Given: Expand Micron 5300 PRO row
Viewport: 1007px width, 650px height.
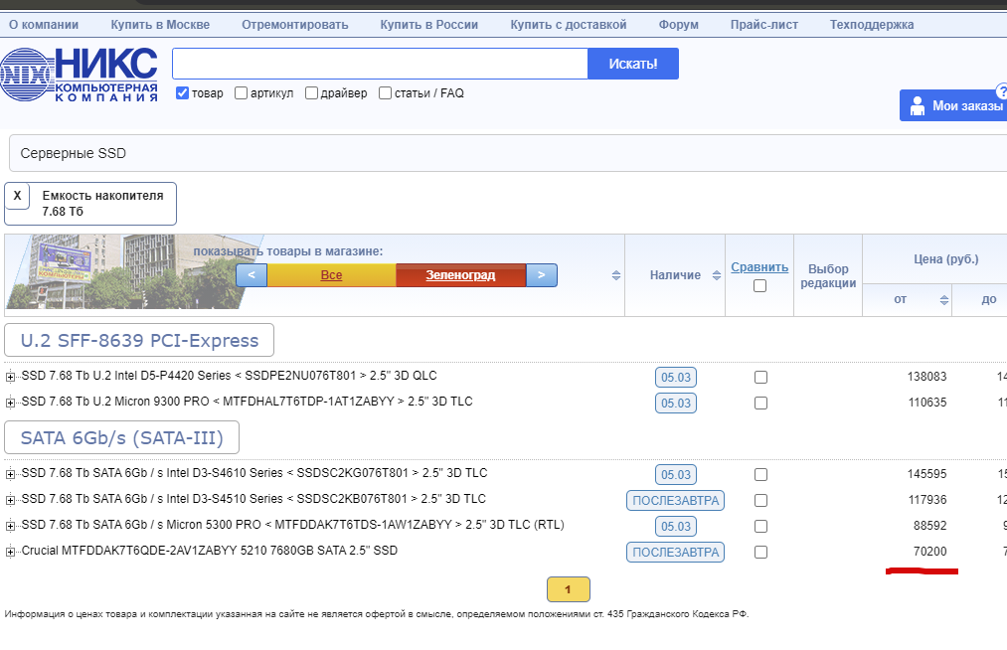Looking at the screenshot, I should coord(10,526).
